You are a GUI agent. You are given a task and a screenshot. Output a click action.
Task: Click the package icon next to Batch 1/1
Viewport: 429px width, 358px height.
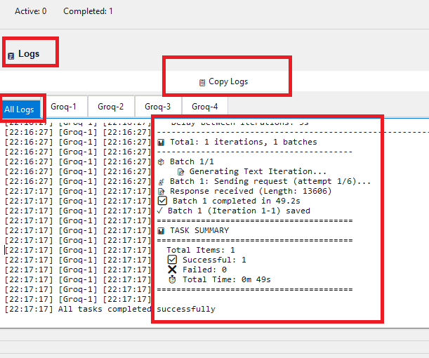pyautogui.click(x=161, y=161)
